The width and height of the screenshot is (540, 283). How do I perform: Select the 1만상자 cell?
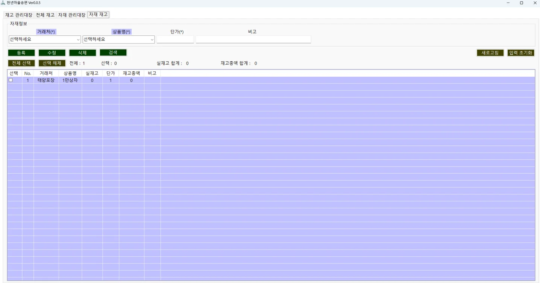coord(70,80)
